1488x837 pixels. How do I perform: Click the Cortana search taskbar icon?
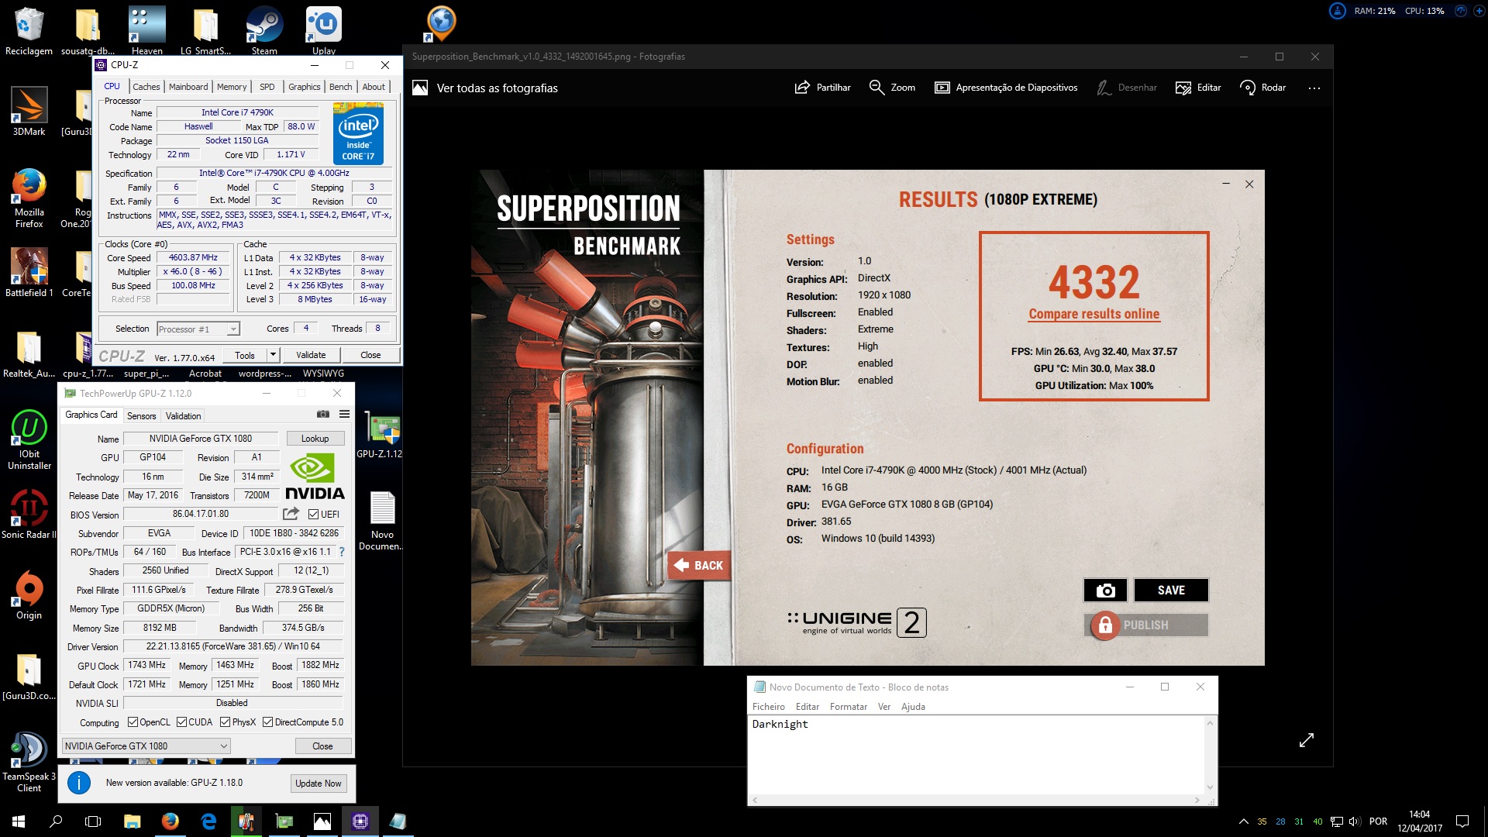click(x=56, y=821)
